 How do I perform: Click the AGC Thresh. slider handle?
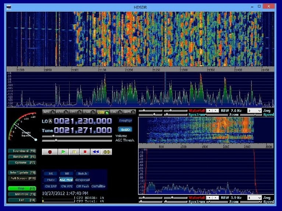click(56, 140)
